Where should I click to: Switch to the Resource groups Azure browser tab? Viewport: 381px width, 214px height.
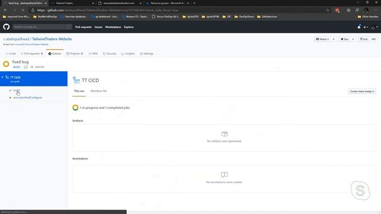[167, 3]
